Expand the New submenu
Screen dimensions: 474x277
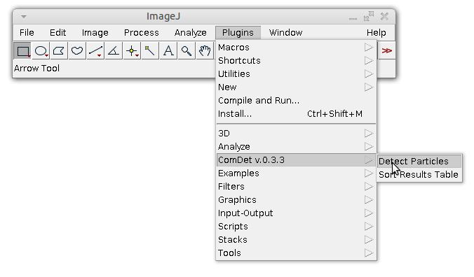pos(296,87)
